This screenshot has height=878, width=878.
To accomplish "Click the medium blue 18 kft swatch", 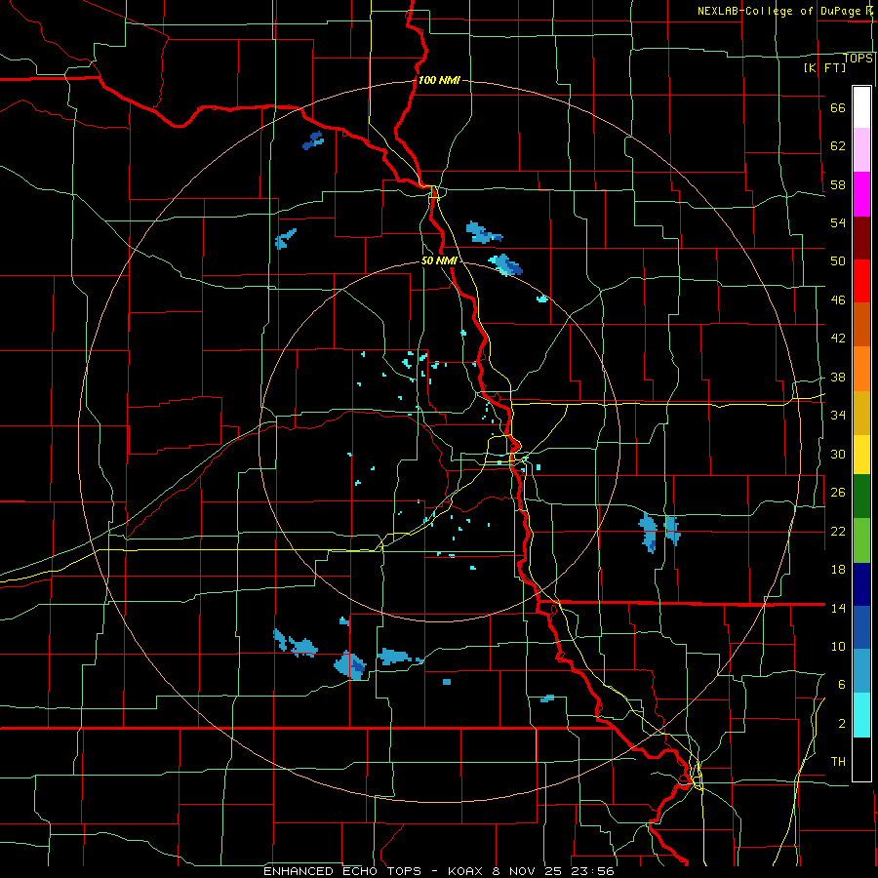I will [861, 627].
